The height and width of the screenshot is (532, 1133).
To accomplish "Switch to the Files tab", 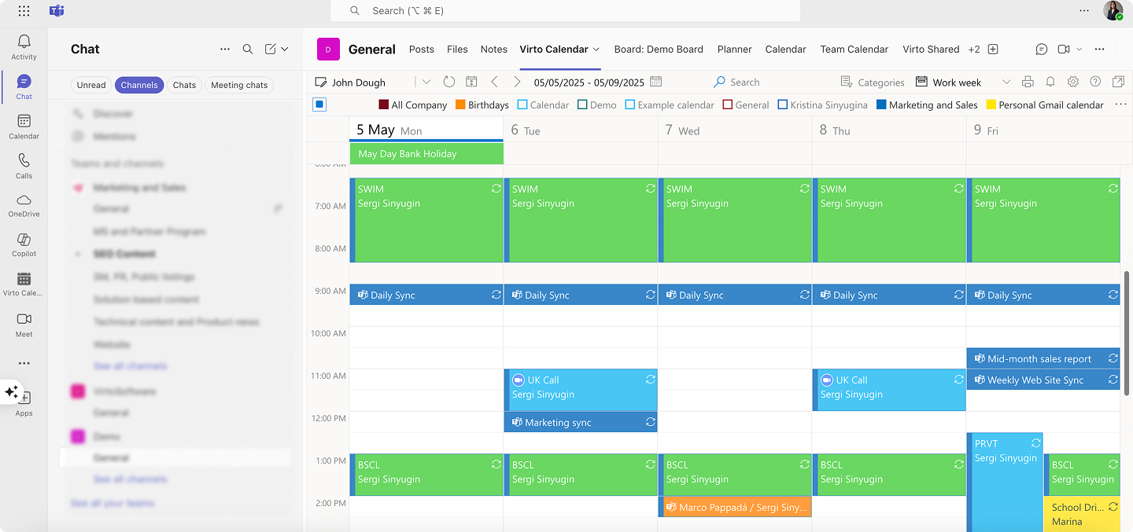I will [457, 49].
